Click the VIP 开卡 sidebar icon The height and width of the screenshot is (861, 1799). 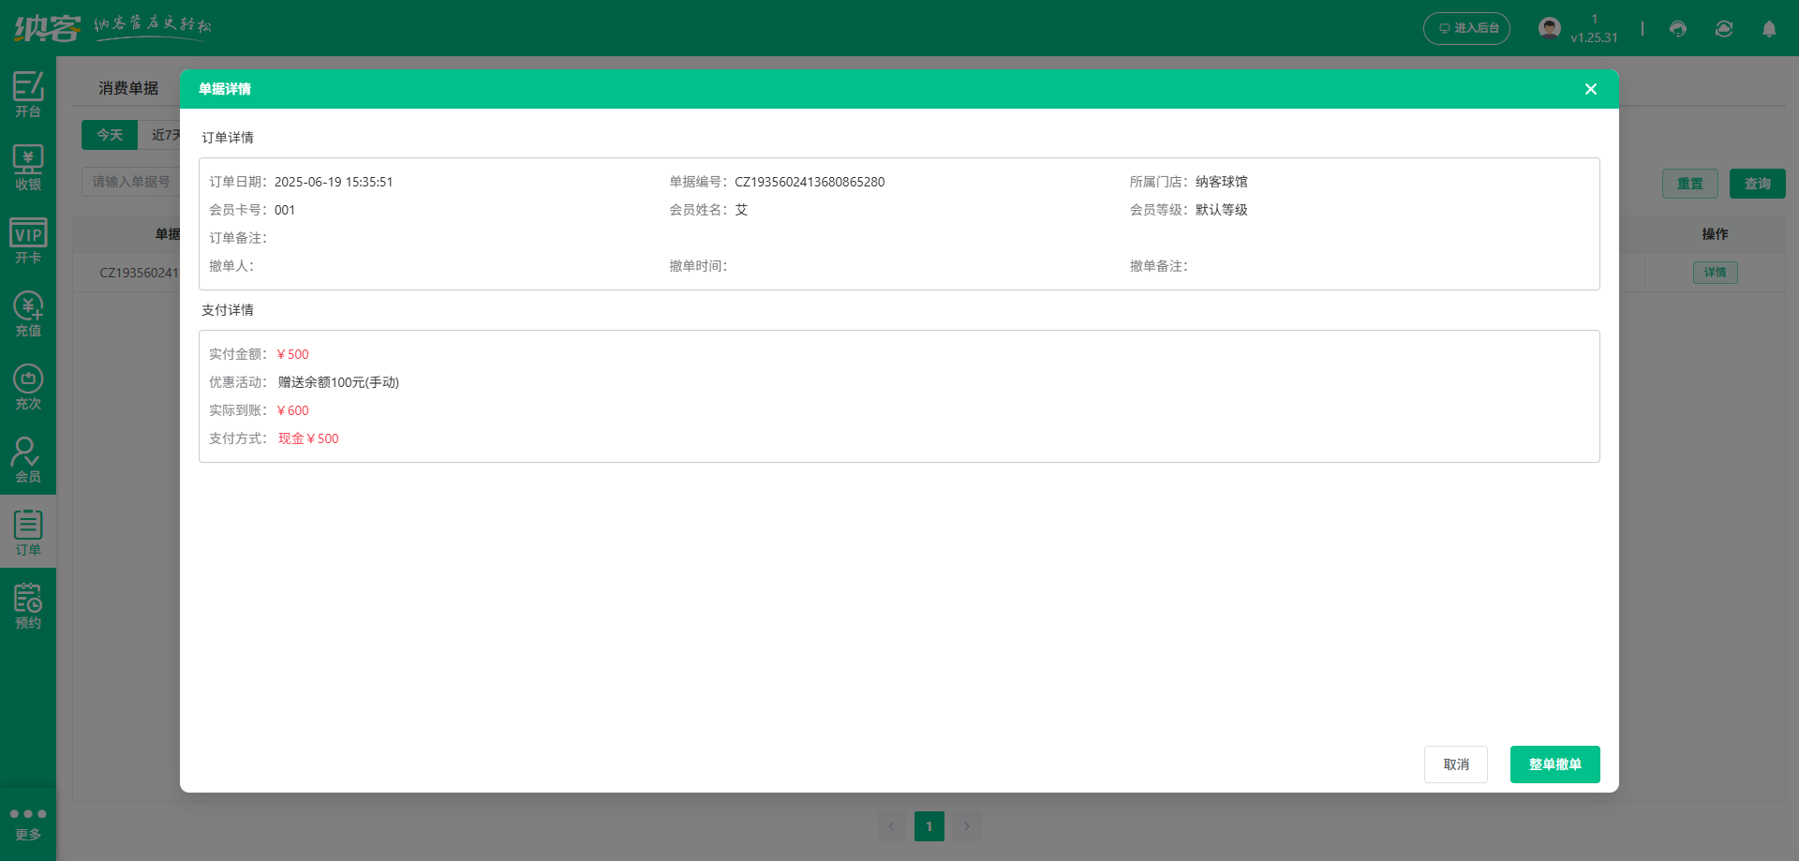point(28,240)
